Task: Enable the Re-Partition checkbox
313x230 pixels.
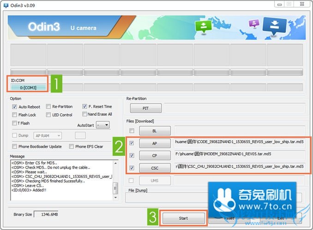Action: [x=48, y=106]
